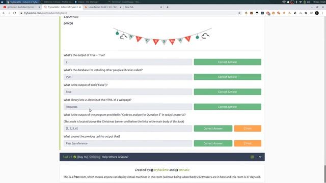Screen dimensions: 326x183
Task: Click answer field containing PyPi
Action: [x=128, y=77]
